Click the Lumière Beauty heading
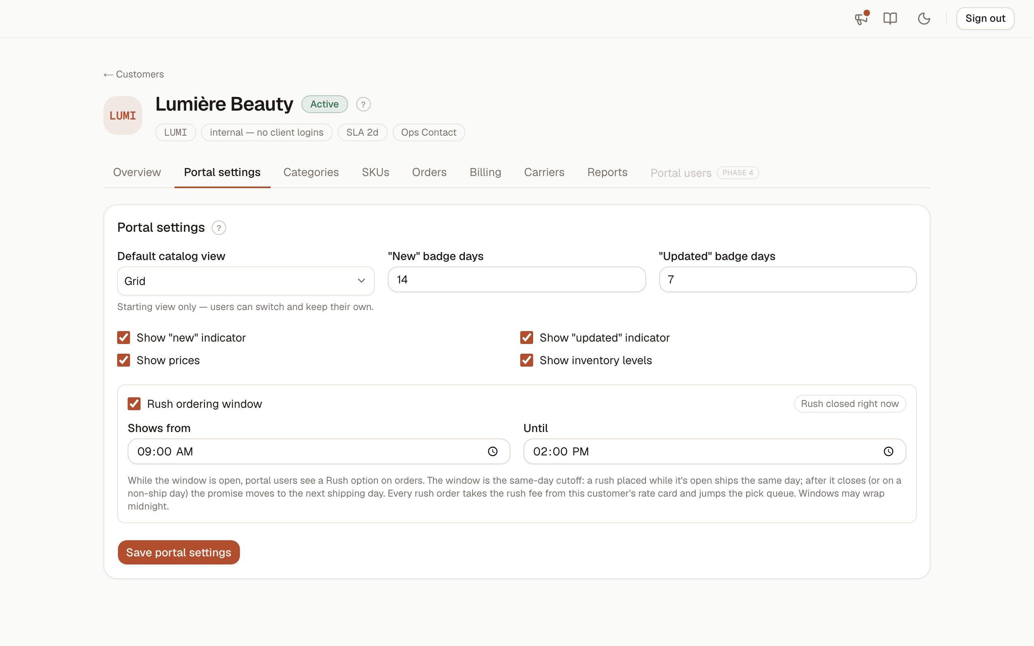1034x646 pixels. click(224, 104)
